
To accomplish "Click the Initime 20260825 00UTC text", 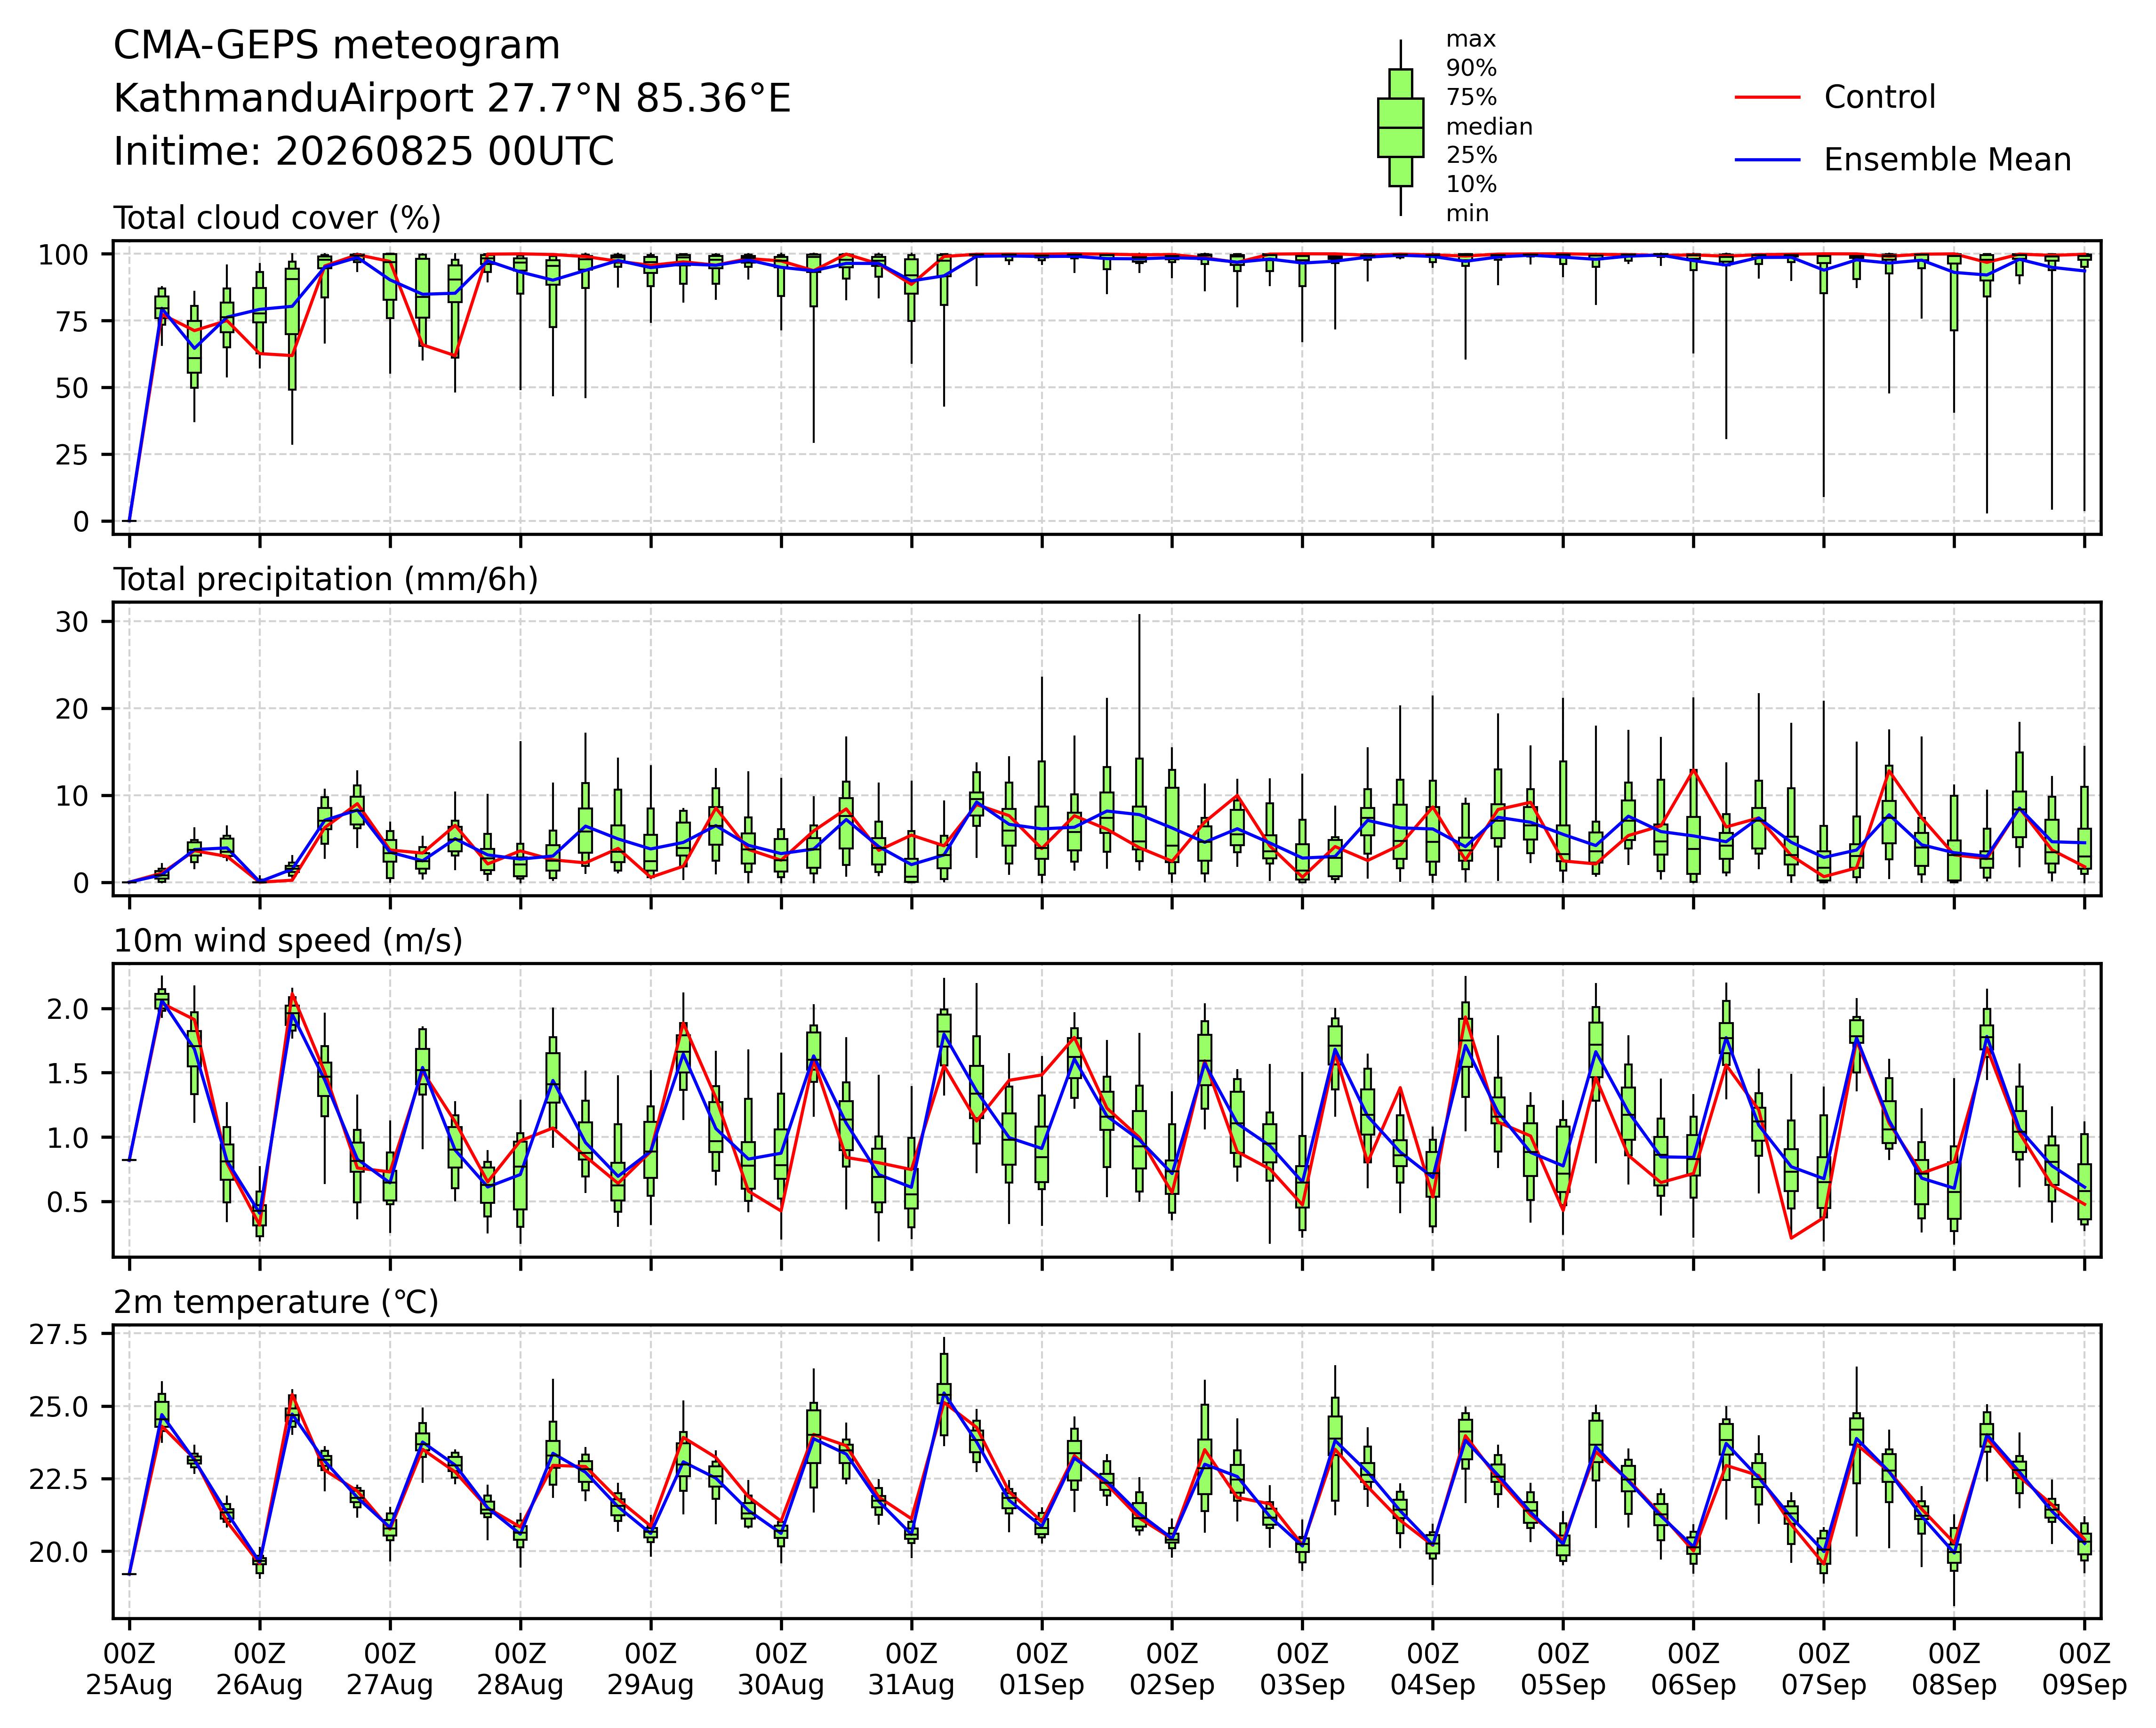I will tap(364, 152).
